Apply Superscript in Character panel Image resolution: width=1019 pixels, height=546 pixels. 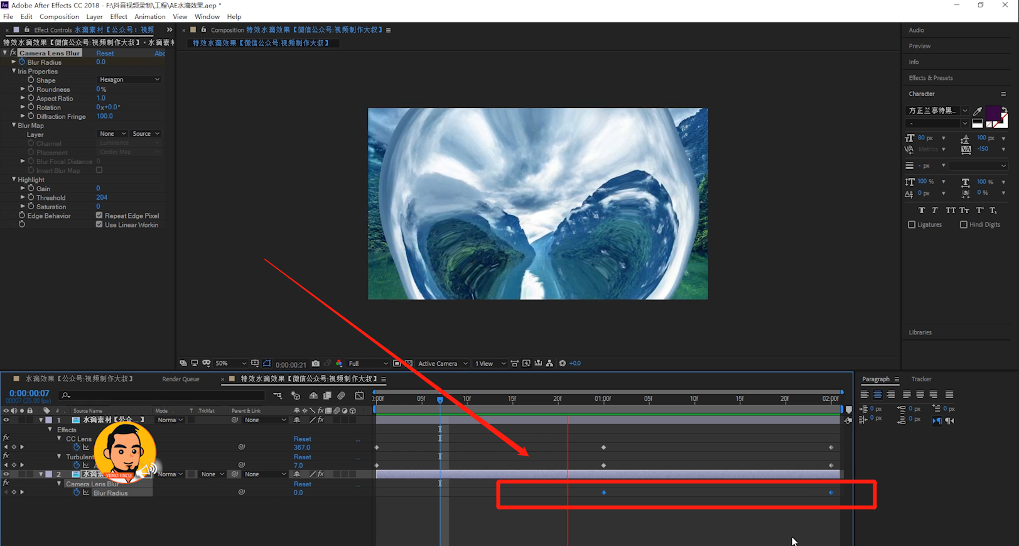tap(979, 210)
